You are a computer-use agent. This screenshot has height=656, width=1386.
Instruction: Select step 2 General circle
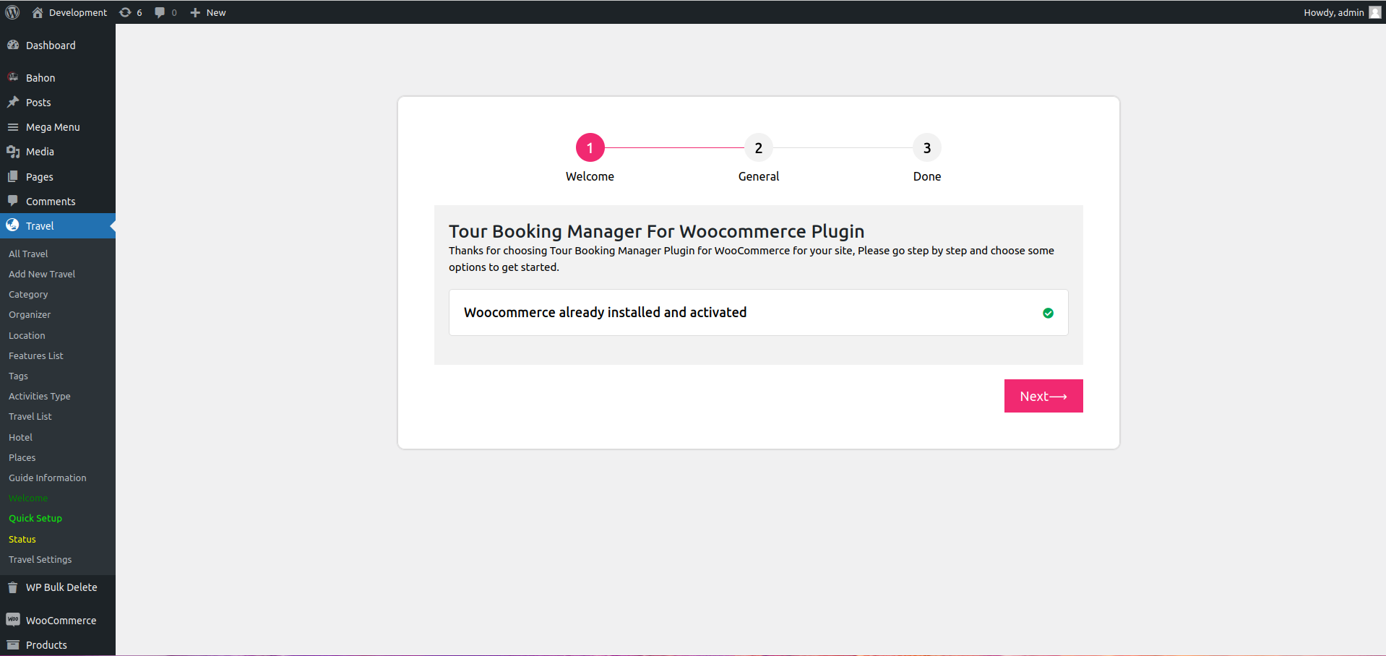(759, 148)
